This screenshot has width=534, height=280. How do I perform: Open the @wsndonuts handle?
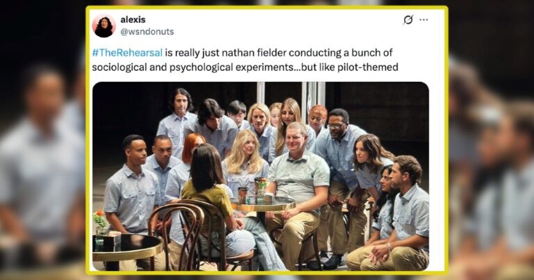[x=147, y=32]
